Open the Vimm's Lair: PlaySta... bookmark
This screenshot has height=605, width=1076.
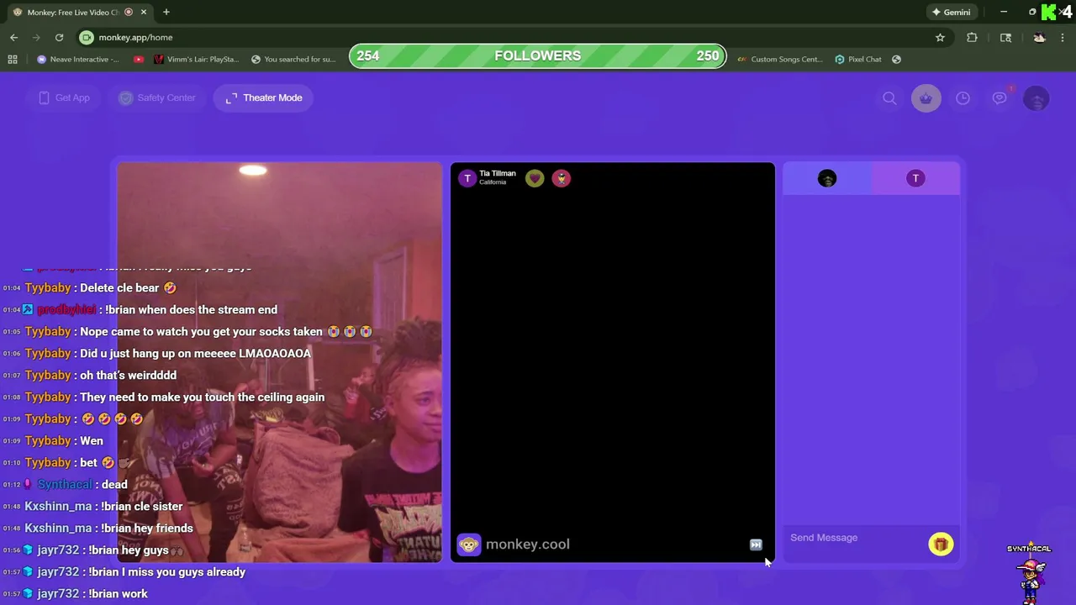pyautogui.click(x=197, y=59)
